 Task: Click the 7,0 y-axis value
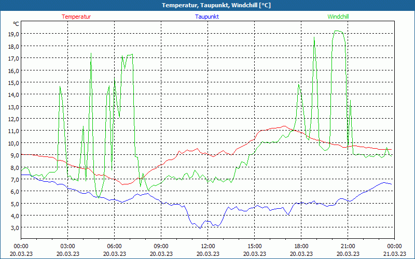coord(15,180)
